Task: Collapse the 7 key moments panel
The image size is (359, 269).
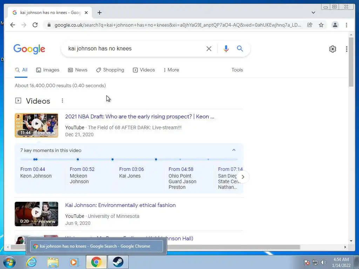Action: coord(234,150)
